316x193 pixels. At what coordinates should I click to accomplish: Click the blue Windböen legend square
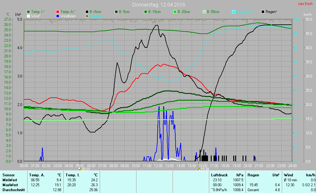[58, 16]
